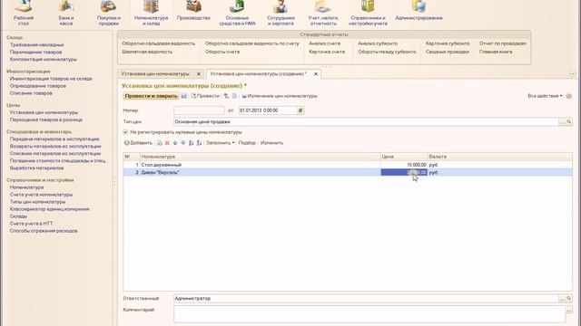This screenshot has width=581, height=326.
Task: Open Шахматная ведомость report
Action: [147, 52]
